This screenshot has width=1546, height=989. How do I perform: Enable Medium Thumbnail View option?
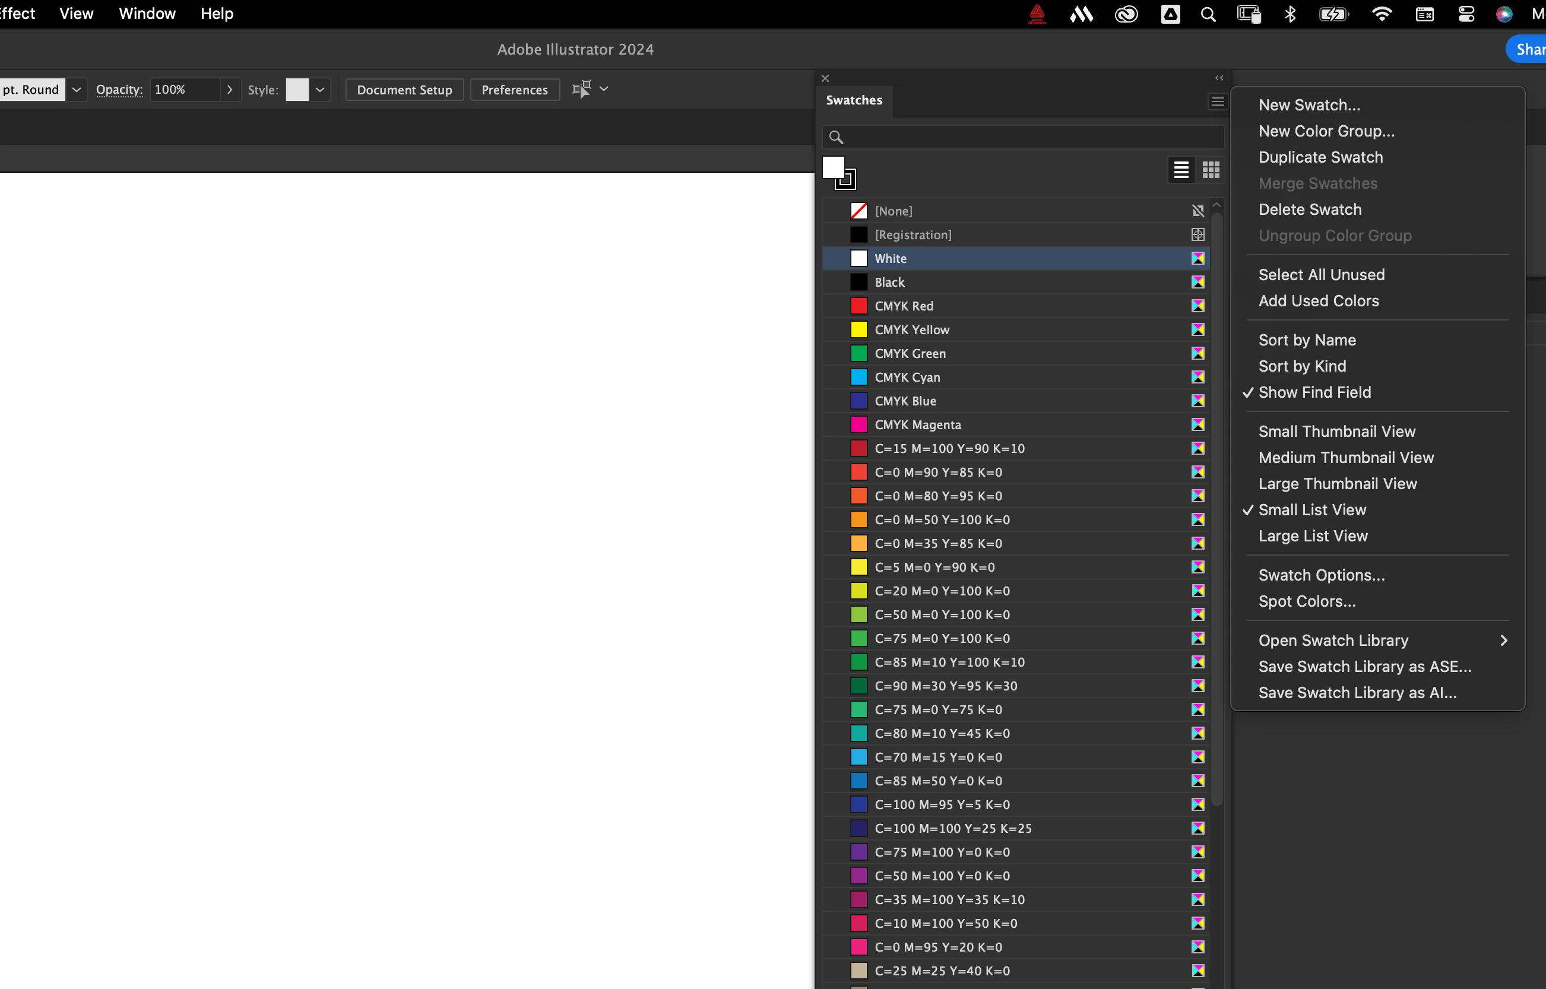[x=1345, y=458]
